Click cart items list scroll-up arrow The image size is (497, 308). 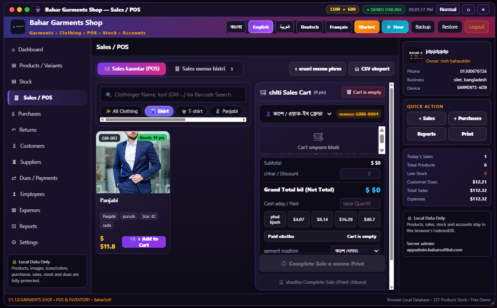click(x=382, y=130)
